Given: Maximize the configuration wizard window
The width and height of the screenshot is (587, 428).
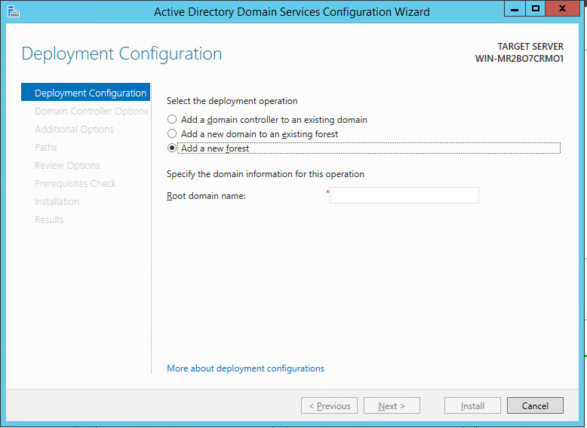Looking at the screenshot, I should (536, 9).
